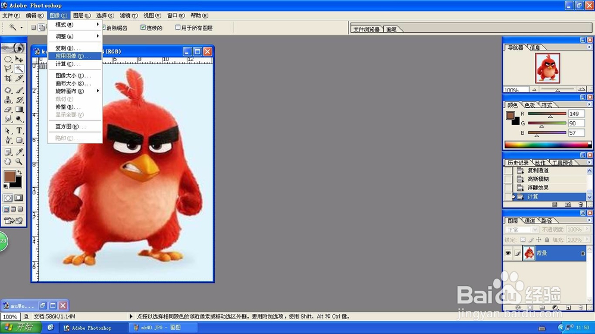Image resolution: width=595 pixels, height=334 pixels.
Task: Select the Elliptical Marquee tool
Action: tap(8, 59)
